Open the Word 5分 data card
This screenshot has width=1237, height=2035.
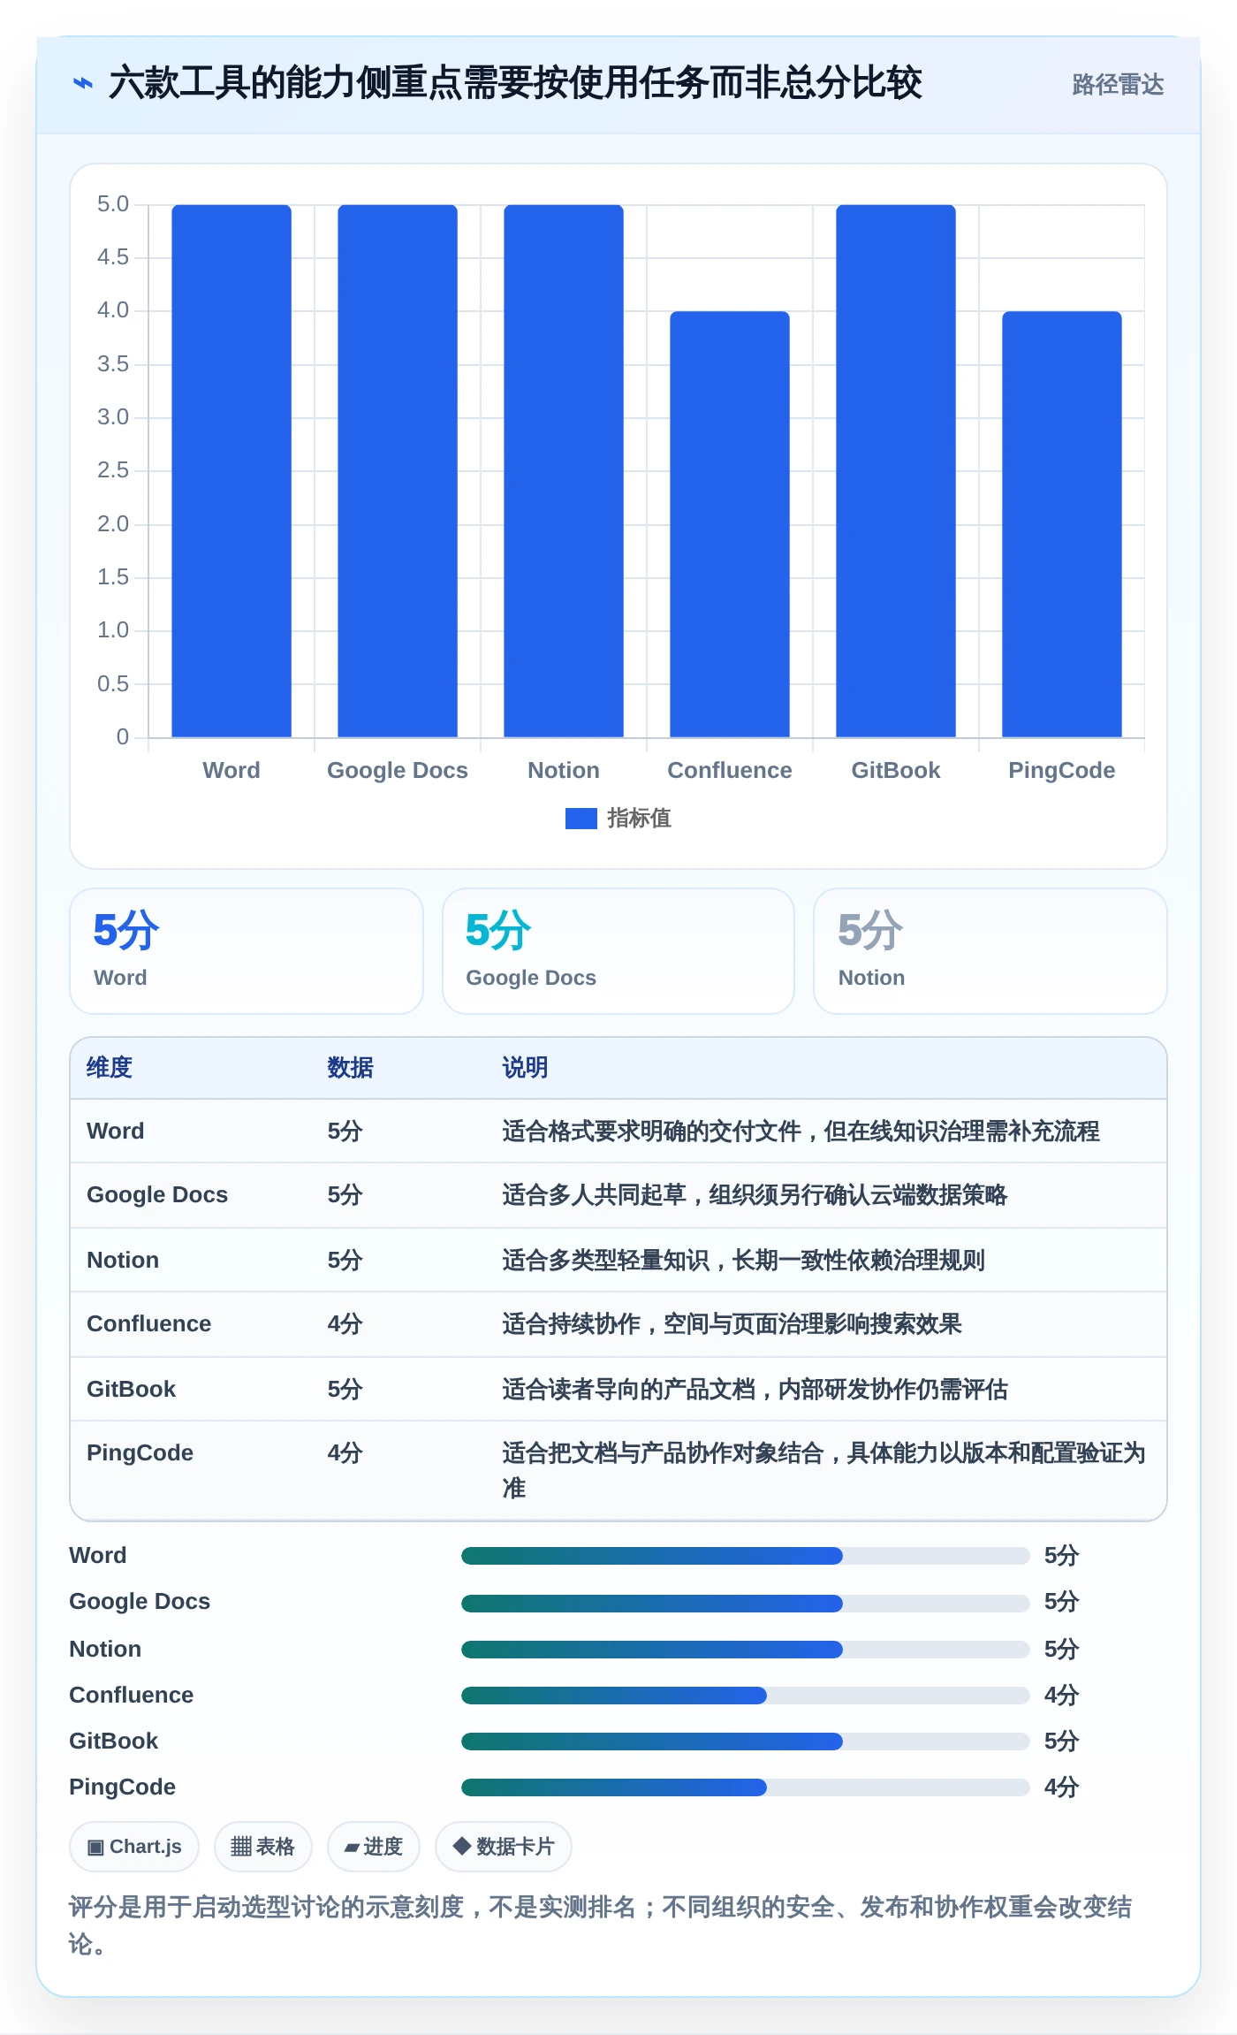247,951
